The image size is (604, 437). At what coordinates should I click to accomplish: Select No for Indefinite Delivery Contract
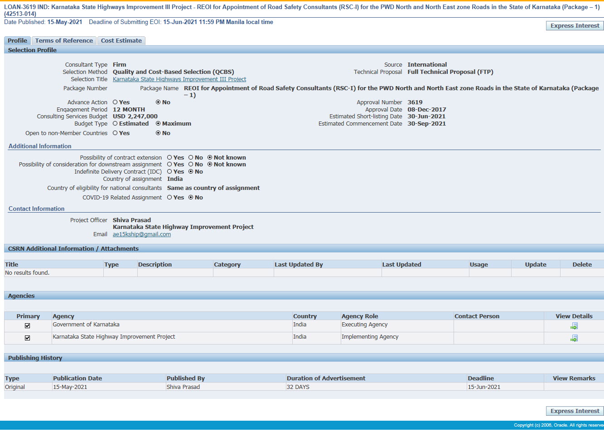(191, 172)
